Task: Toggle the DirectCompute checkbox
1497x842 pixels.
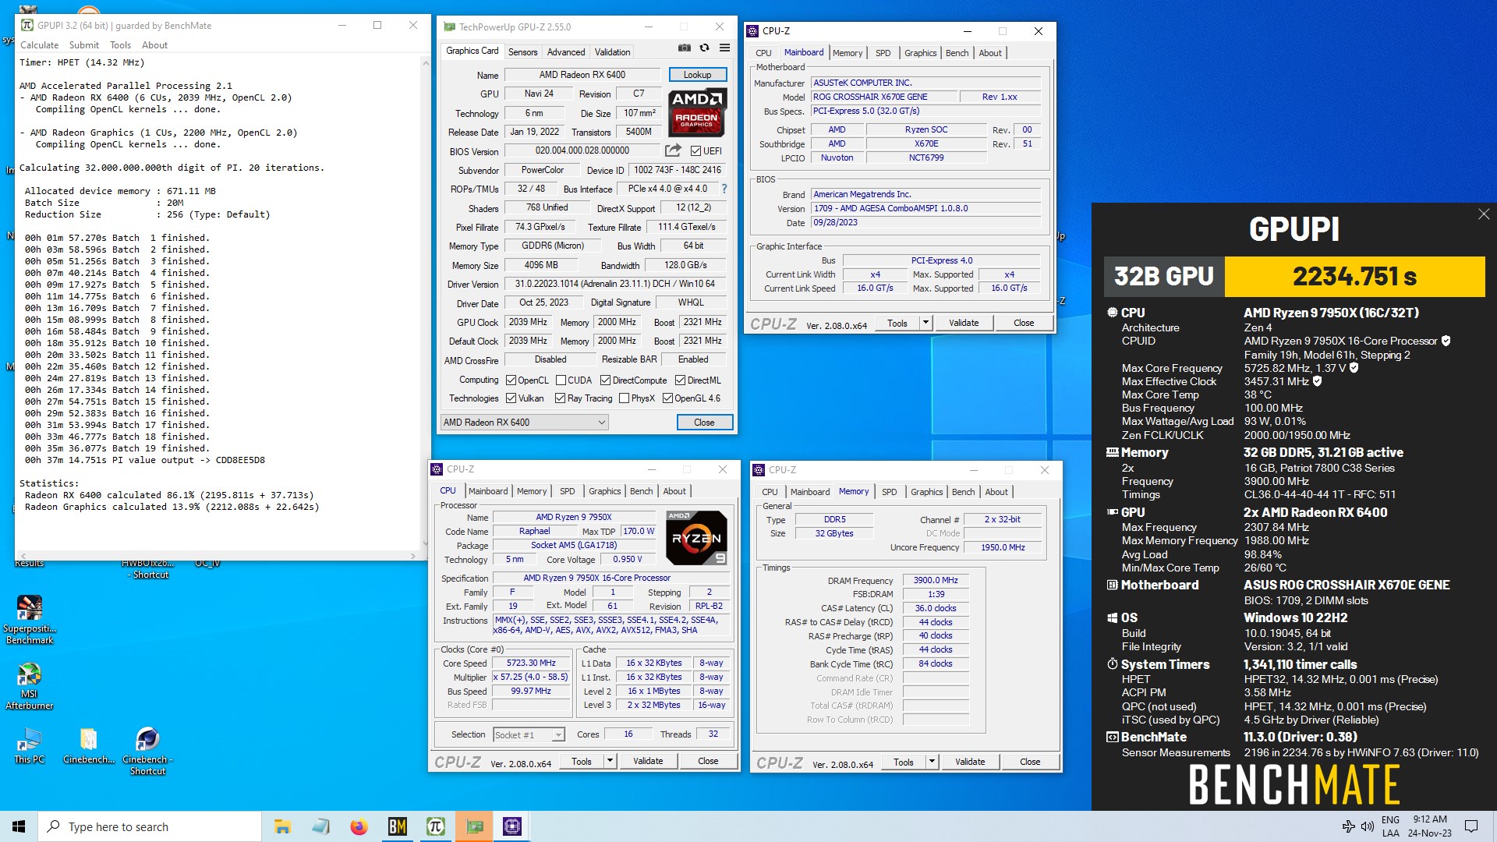Action: [605, 380]
